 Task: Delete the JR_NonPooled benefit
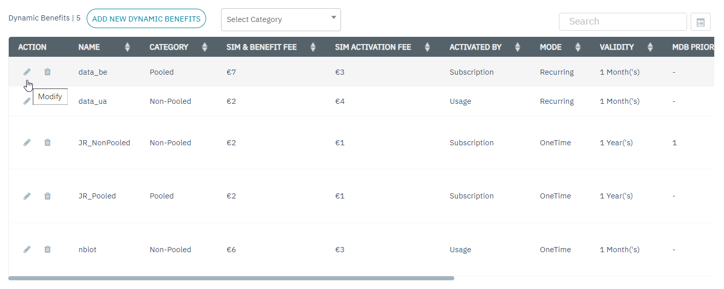pos(47,143)
